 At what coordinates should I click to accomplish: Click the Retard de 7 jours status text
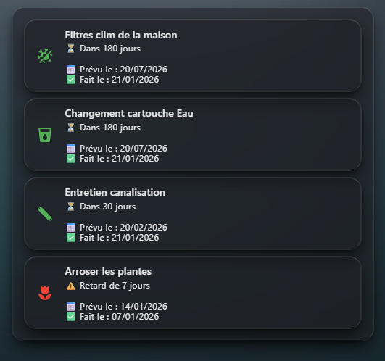click(x=115, y=286)
